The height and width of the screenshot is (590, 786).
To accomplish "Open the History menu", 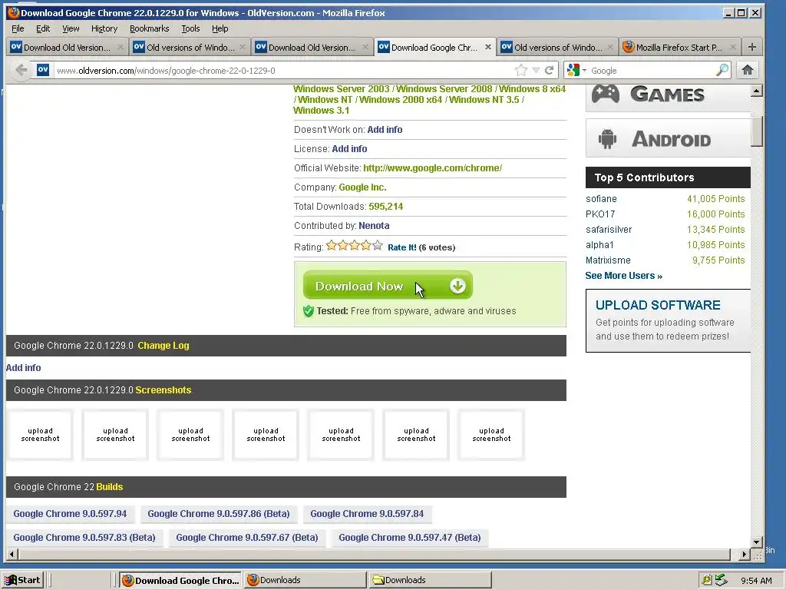I will point(104,28).
